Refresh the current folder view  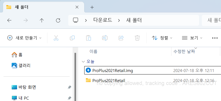tap(58, 21)
